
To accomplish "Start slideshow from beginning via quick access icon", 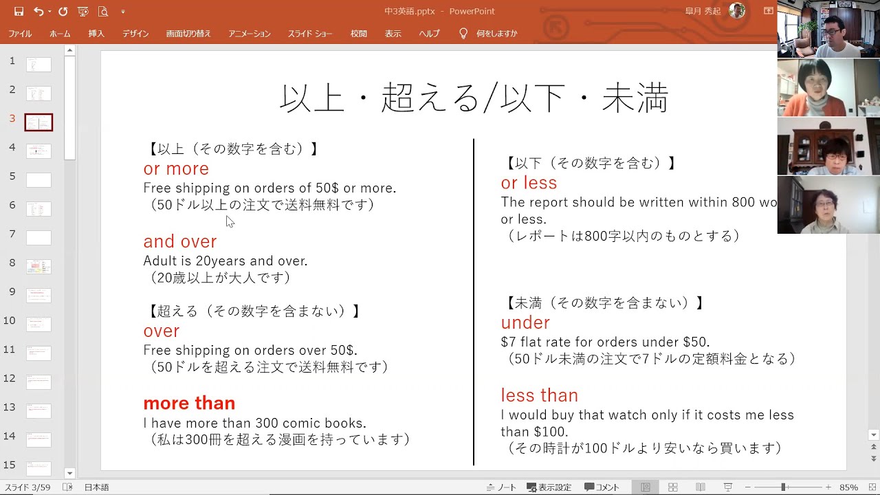I will point(83,12).
